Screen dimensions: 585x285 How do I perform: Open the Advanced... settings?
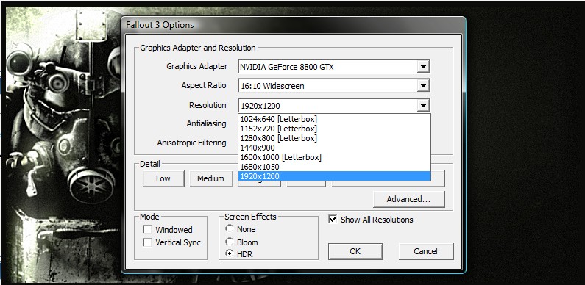tap(408, 199)
